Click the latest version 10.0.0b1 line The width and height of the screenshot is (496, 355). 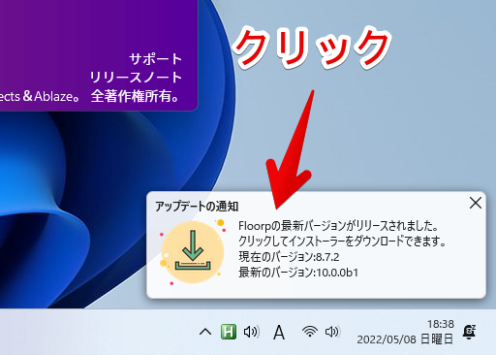298,273
